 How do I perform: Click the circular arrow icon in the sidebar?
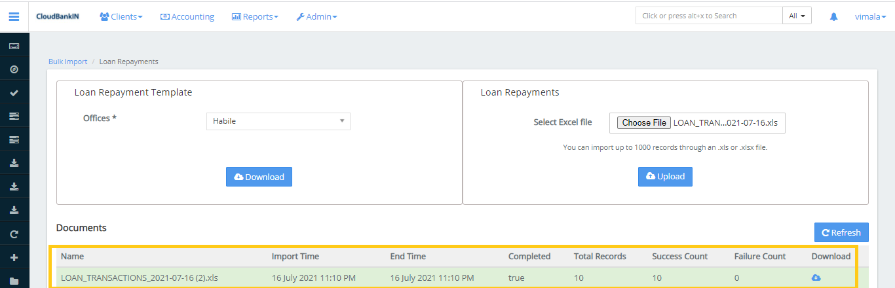14,234
